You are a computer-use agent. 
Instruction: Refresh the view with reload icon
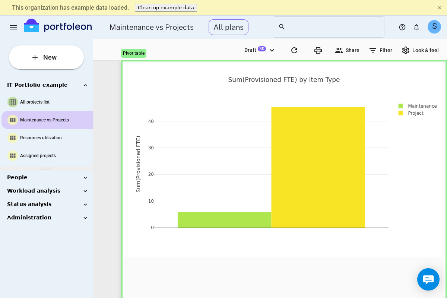point(294,50)
